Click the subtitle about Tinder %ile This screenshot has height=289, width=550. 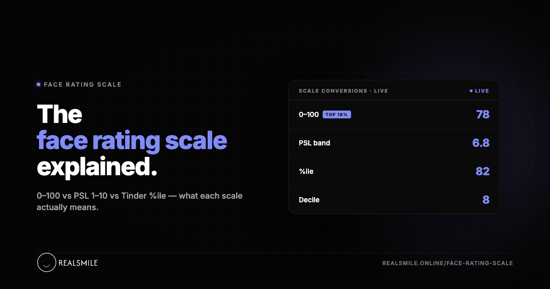coord(140,201)
